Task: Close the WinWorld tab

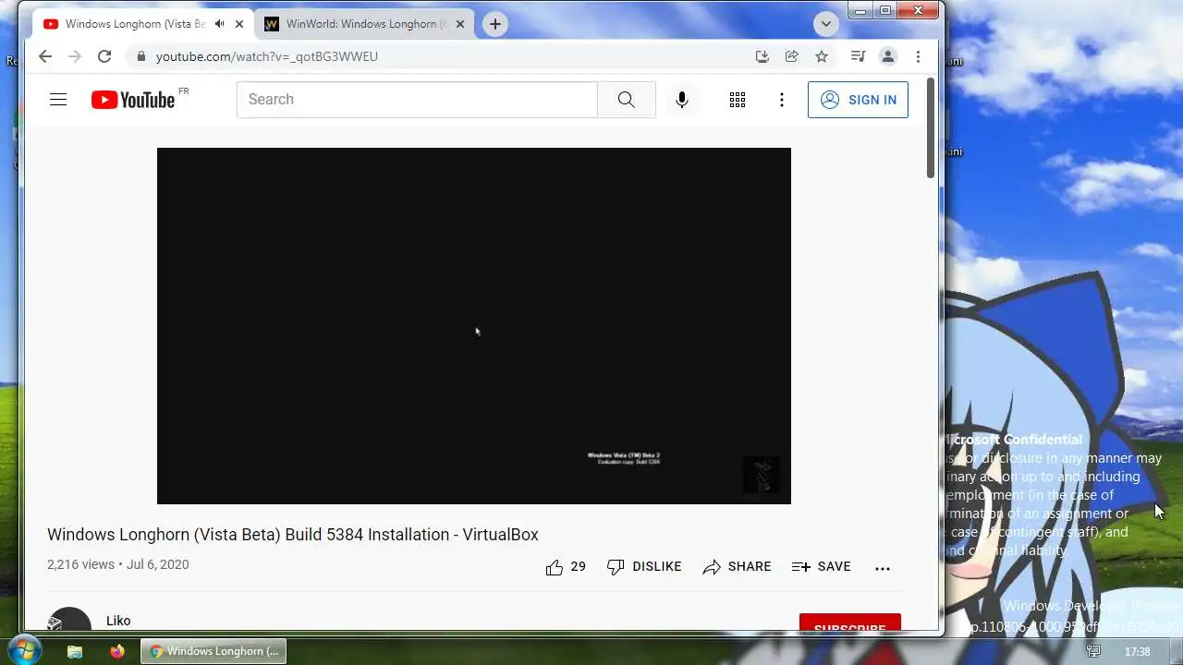Action: (x=460, y=24)
